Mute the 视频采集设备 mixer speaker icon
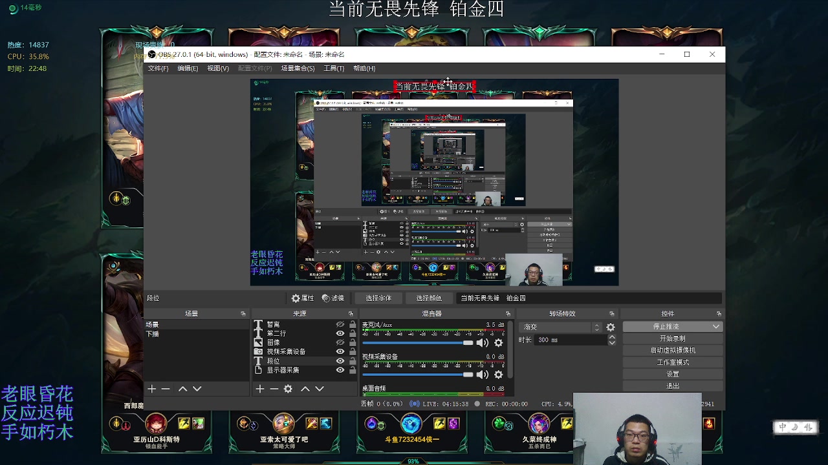The height and width of the screenshot is (465, 828). (483, 374)
